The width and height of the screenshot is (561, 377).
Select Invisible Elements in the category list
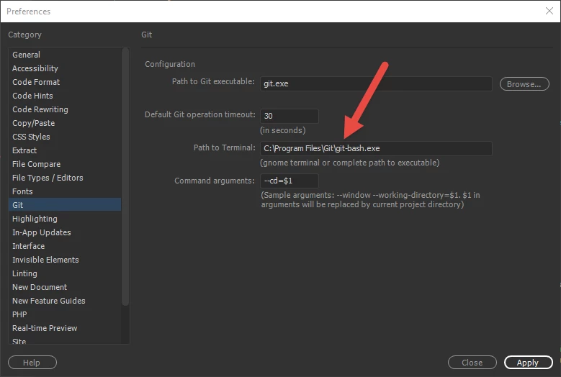click(65, 260)
